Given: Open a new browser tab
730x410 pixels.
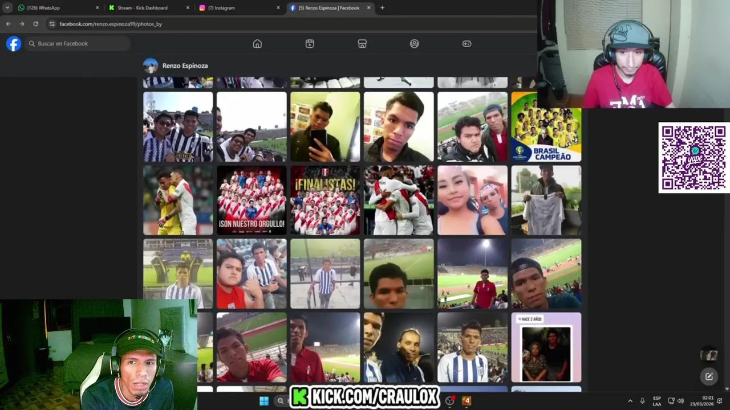Looking at the screenshot, I should pos(382,8).
